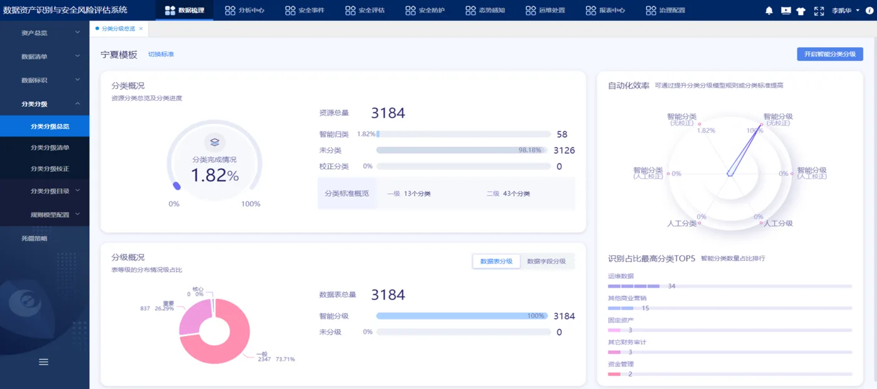This screenshot has height=389, width=877.
Task: Click the 识别占比最高分类TOP5 heading
Action: (x=651, y=258)
